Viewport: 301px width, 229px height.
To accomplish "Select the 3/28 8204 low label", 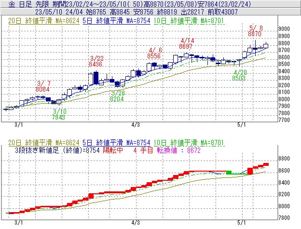I will (x=117, y=96).
